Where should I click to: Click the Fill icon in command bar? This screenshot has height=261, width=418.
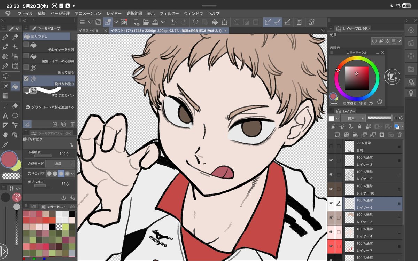click(x=215, y=22)
